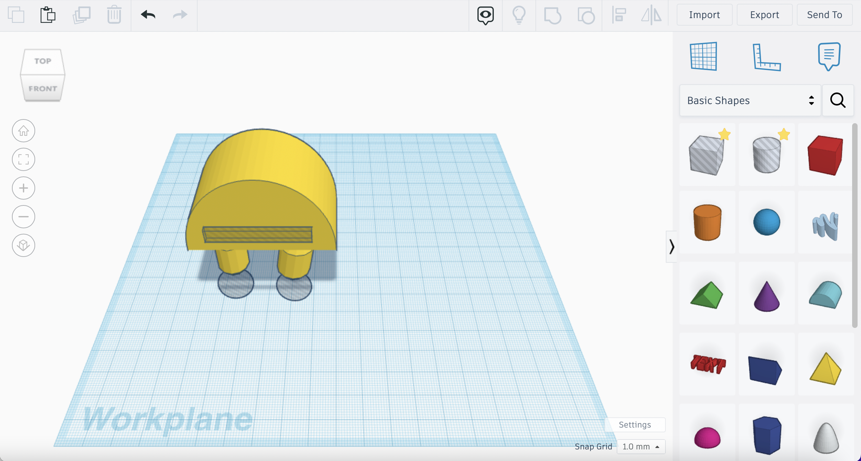Click the Group shapes icon
The width and height of the screenshot is (861, 461).
553,16
